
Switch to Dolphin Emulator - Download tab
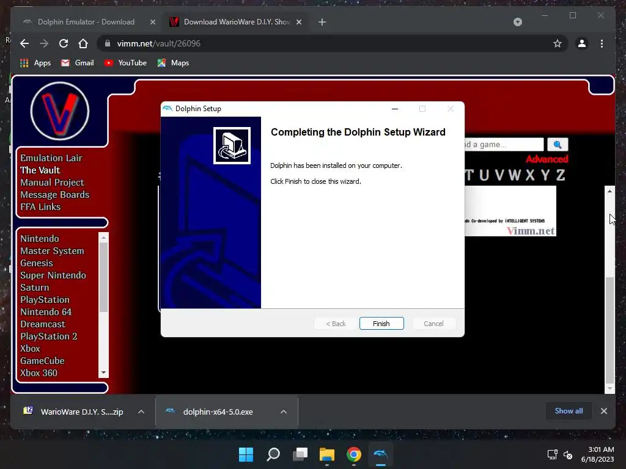point(86,22)
